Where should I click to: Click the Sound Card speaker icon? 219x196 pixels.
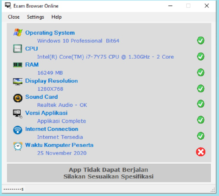coord(18,98)
